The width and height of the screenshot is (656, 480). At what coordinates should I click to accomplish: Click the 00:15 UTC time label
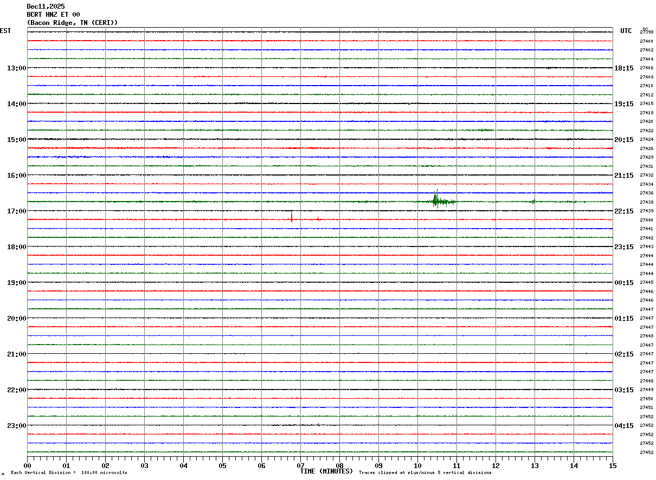pos(624,283)
